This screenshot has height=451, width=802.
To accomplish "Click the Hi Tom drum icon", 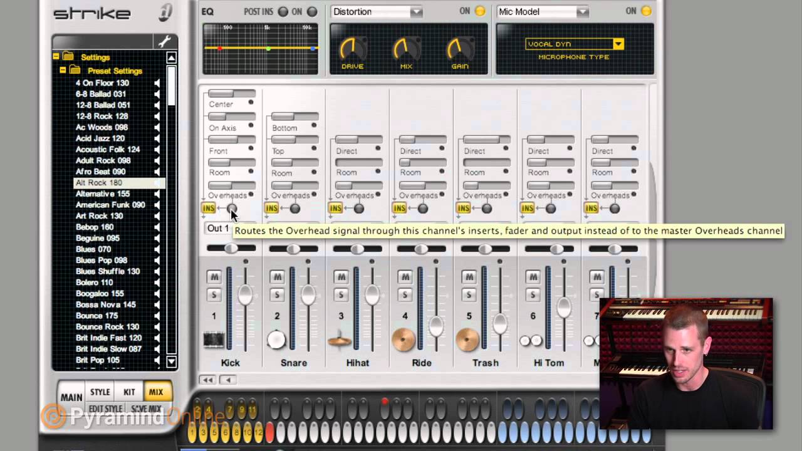I will (x=531, y=341).
